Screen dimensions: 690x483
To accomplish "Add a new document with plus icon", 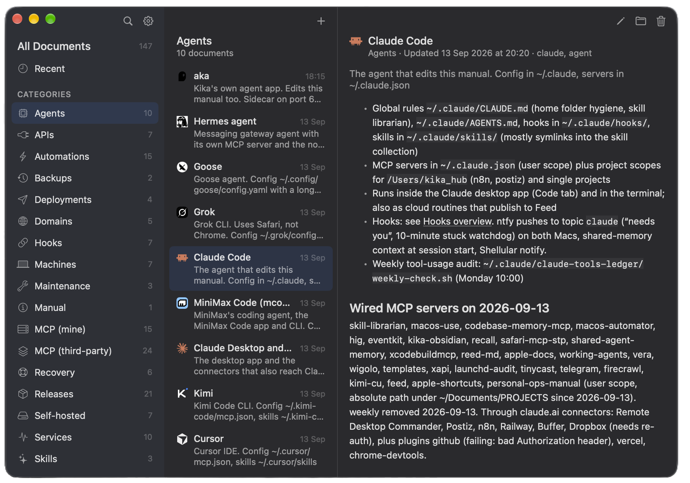I will tap(321, 21).
